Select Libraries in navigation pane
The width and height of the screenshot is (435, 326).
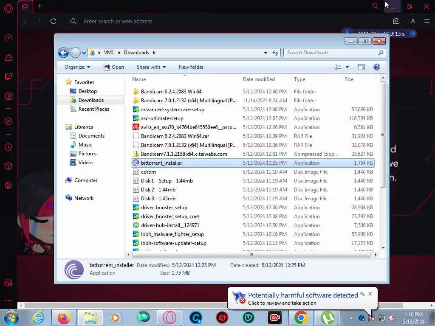click(84, 127)
